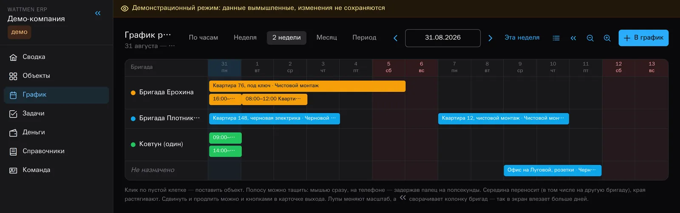Viewport: 680px width, 213px height.
Task: Zoom out the schedule scale
Action: click(x=590, y=38)
